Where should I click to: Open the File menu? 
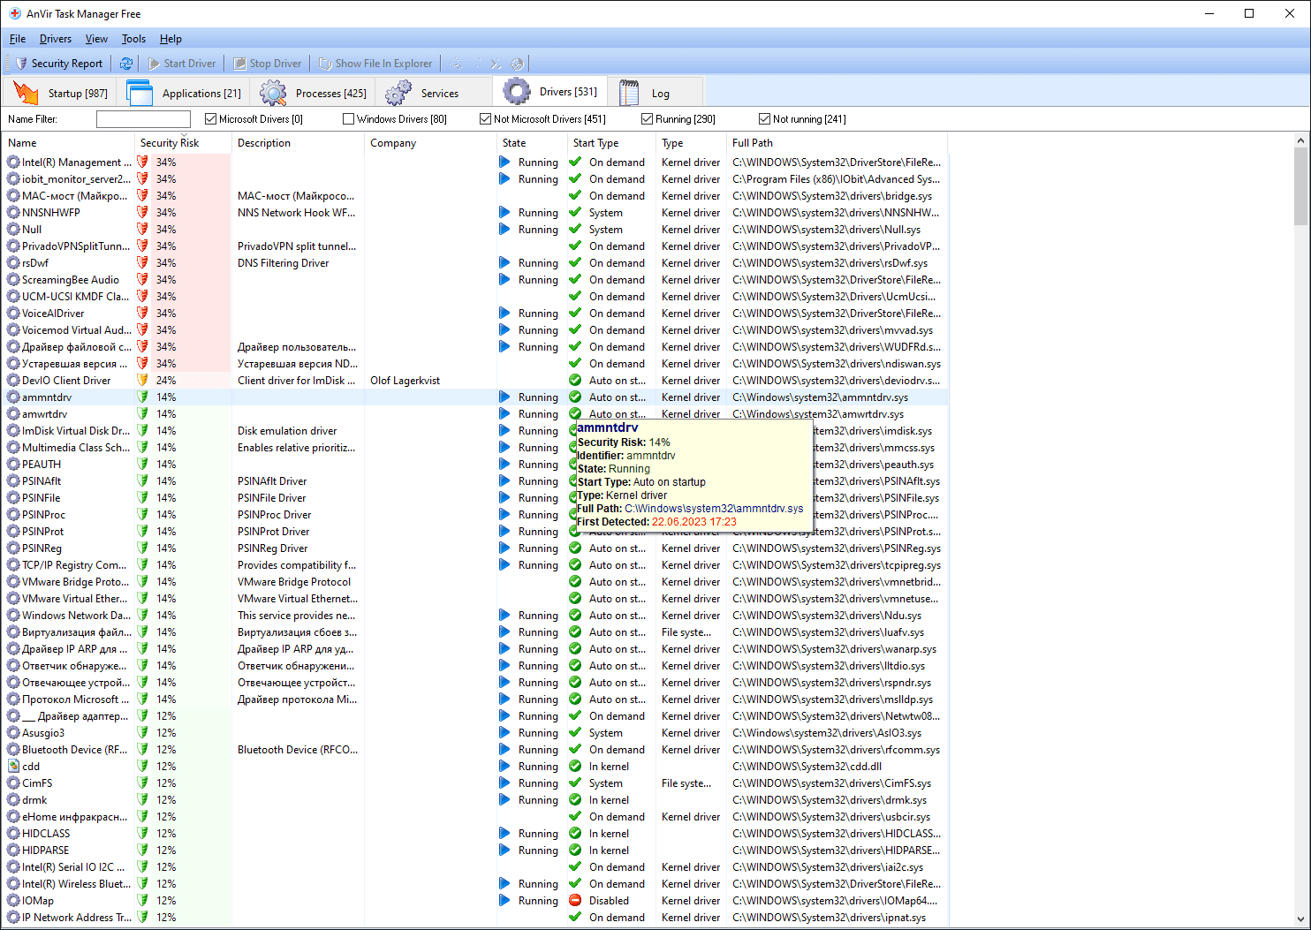(x=18, y=39)
